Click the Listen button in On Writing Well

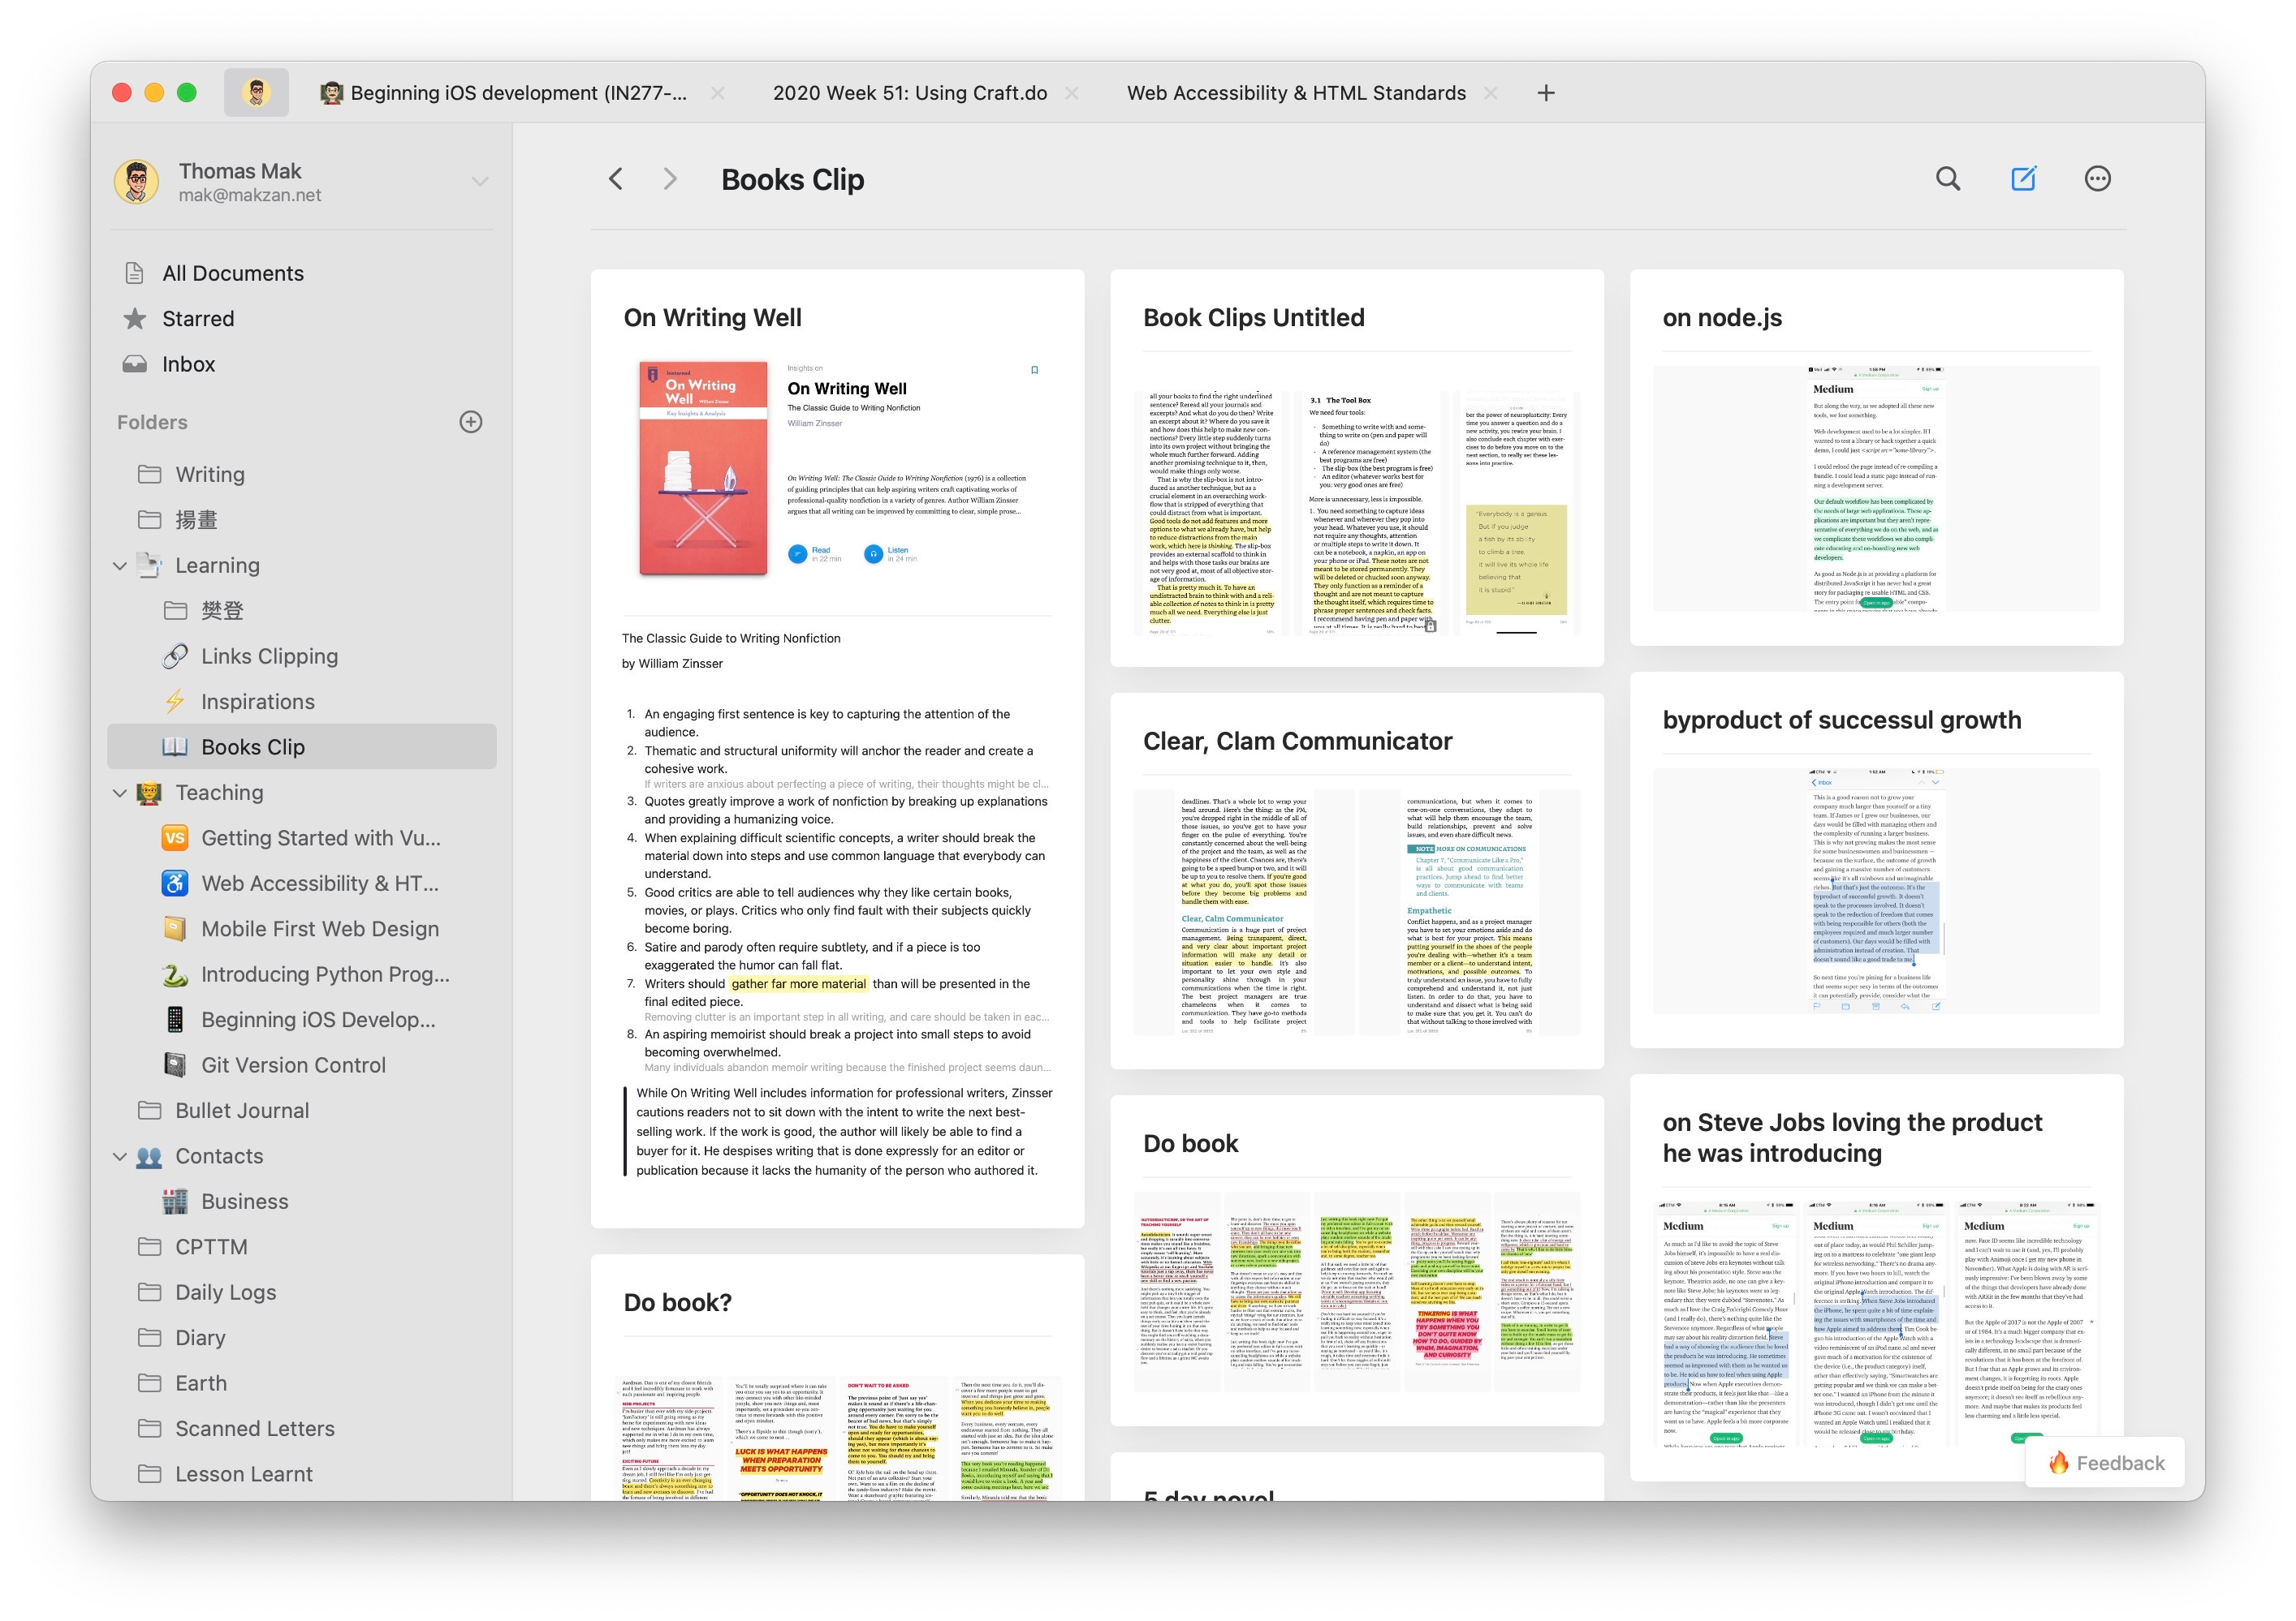890,553
